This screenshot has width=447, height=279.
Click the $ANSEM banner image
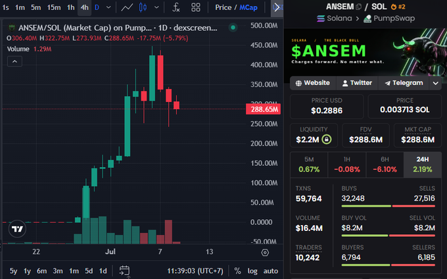tap(365, 52)
